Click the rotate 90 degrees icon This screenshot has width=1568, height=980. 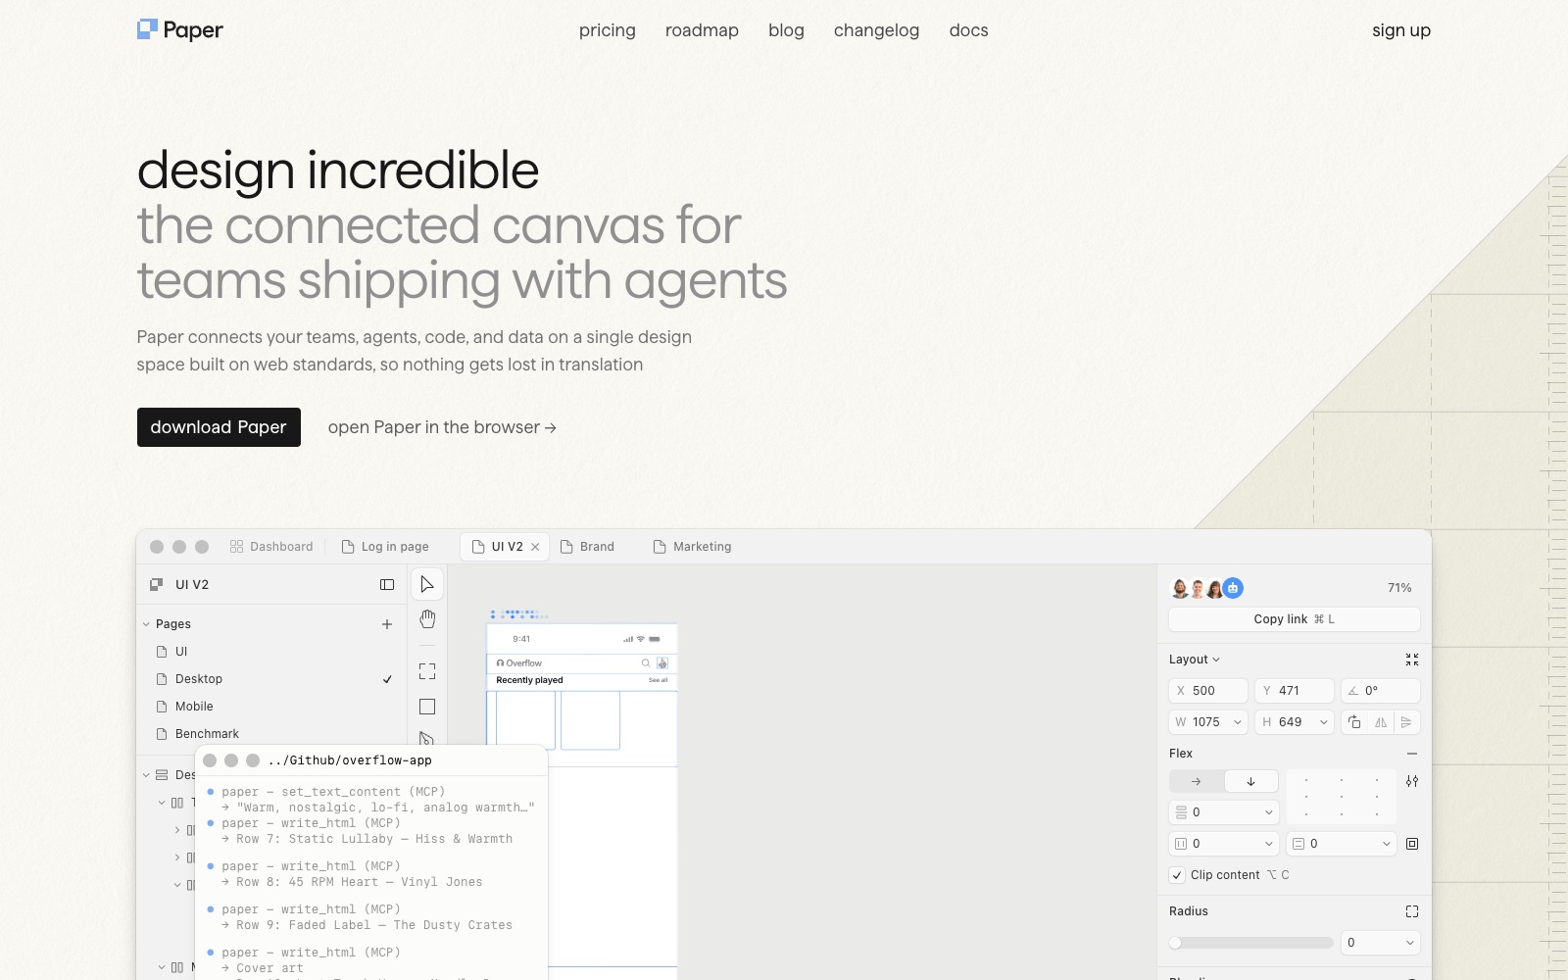pyautogui.click(x=1354, y=722)
